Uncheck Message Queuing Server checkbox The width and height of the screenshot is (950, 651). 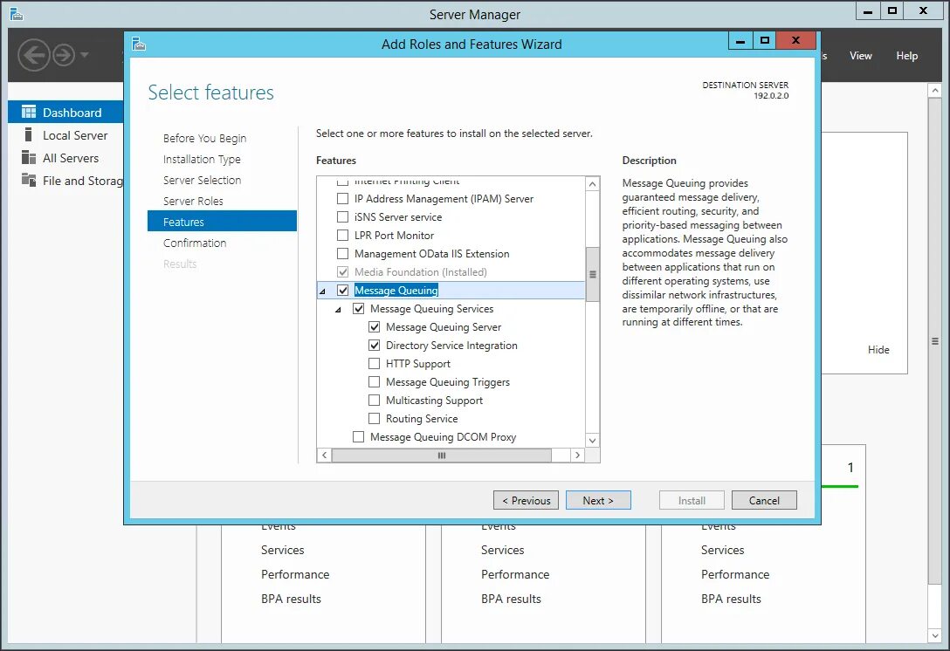pyautogui.click(x=375, y=327)
